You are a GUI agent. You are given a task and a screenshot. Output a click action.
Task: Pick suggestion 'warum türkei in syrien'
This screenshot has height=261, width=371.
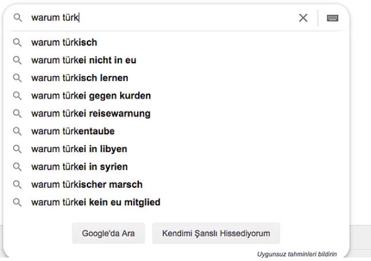click(79, 167)
